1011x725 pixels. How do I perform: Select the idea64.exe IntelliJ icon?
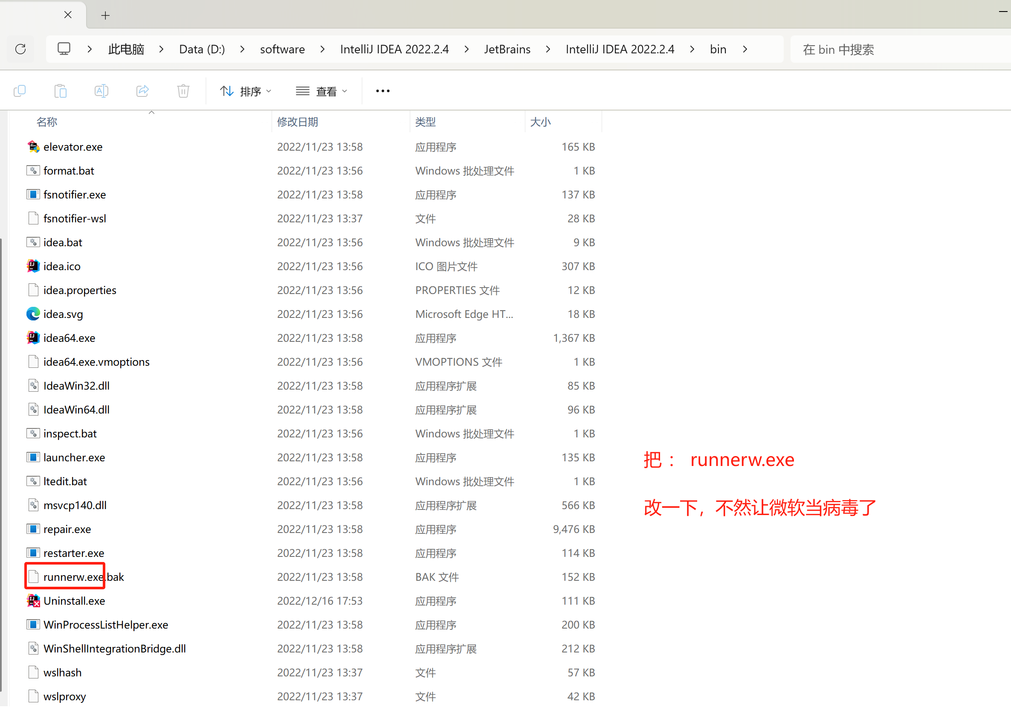tap(33, 338)
